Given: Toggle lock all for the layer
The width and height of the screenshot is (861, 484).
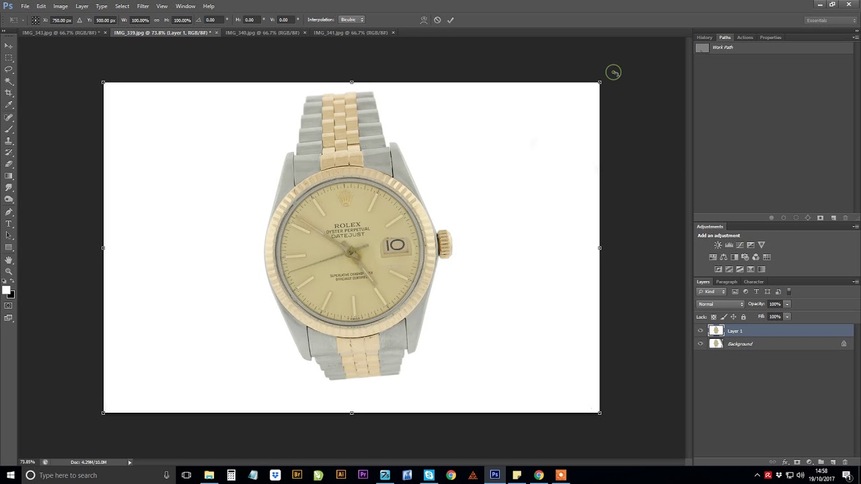Looking at the screenshot, I should tap(743, 317).
